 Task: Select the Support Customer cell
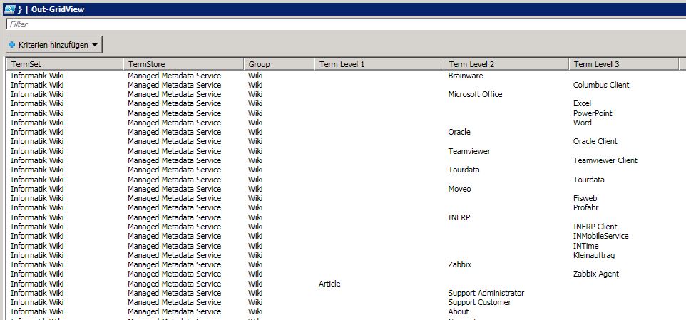[479, 302]
